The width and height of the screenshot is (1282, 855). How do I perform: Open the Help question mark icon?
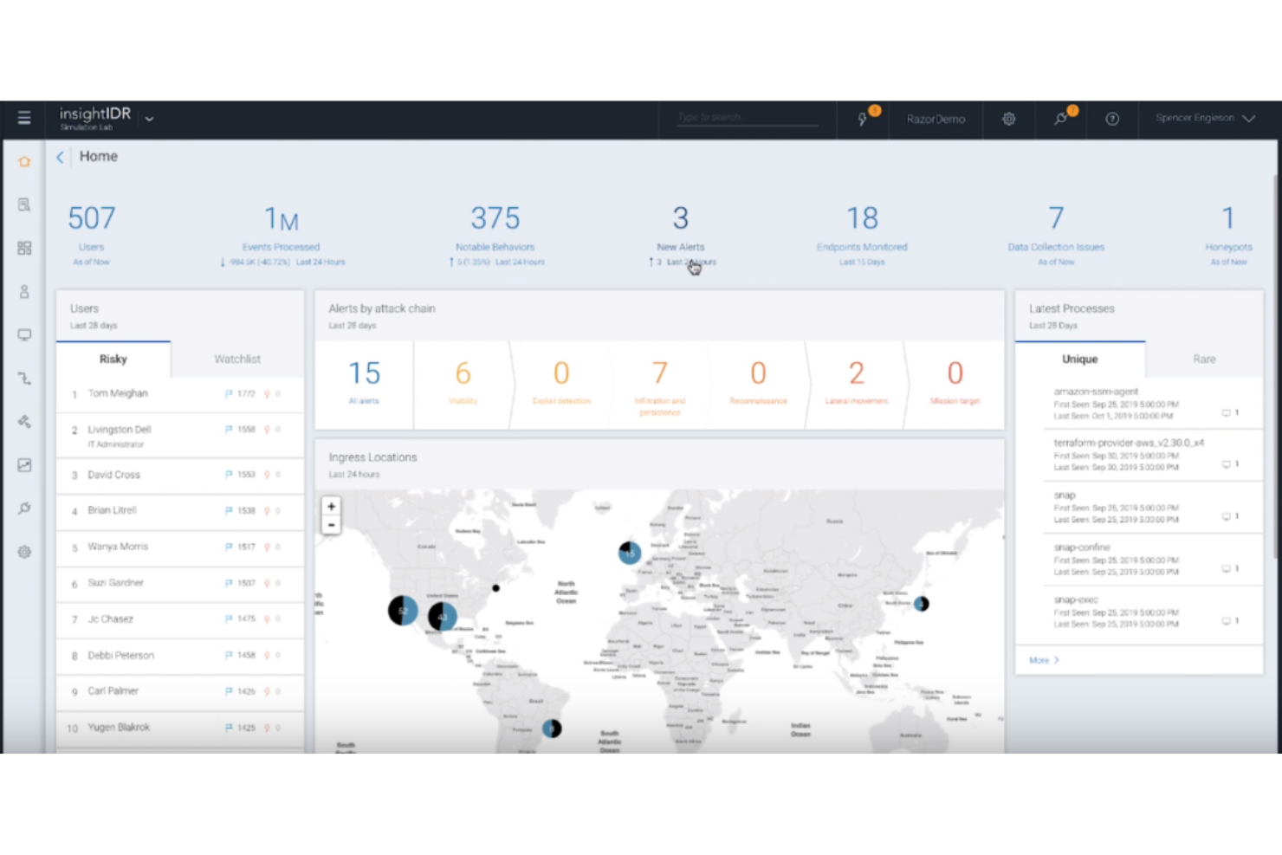[x=1112, y=119]
